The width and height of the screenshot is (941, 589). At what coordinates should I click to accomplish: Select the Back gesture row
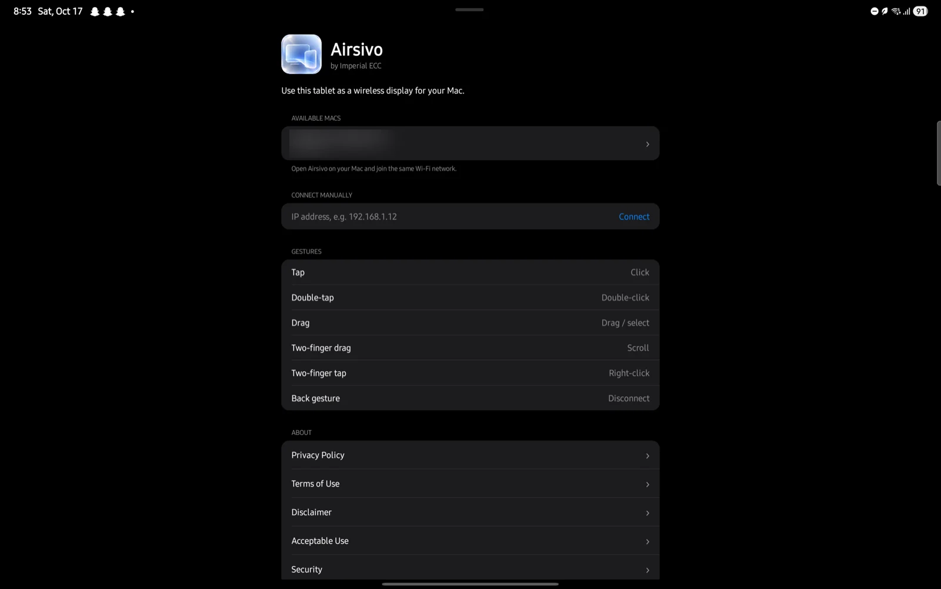click(x=470, y=398)
